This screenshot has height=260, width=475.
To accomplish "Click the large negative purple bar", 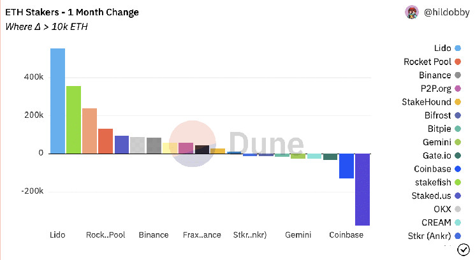I will (x=362, y=189).
